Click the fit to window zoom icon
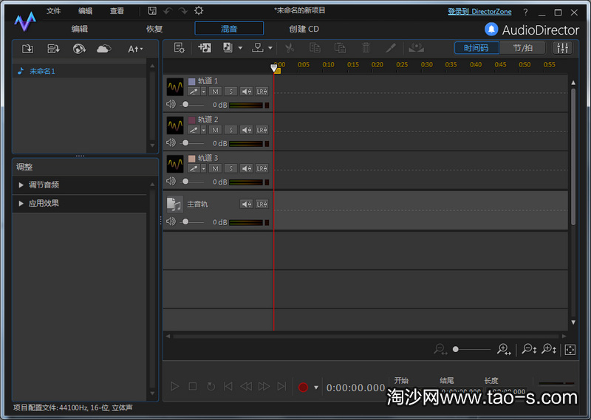The image size is (591, 420). pyautogui.click(x=570, y=349)
